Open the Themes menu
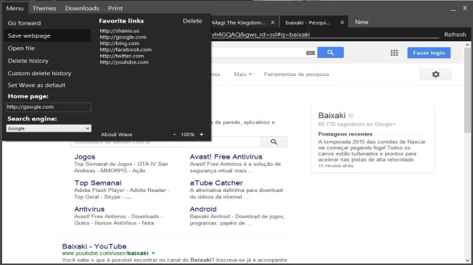The image size is (473, 265). [x=44, y=8]
